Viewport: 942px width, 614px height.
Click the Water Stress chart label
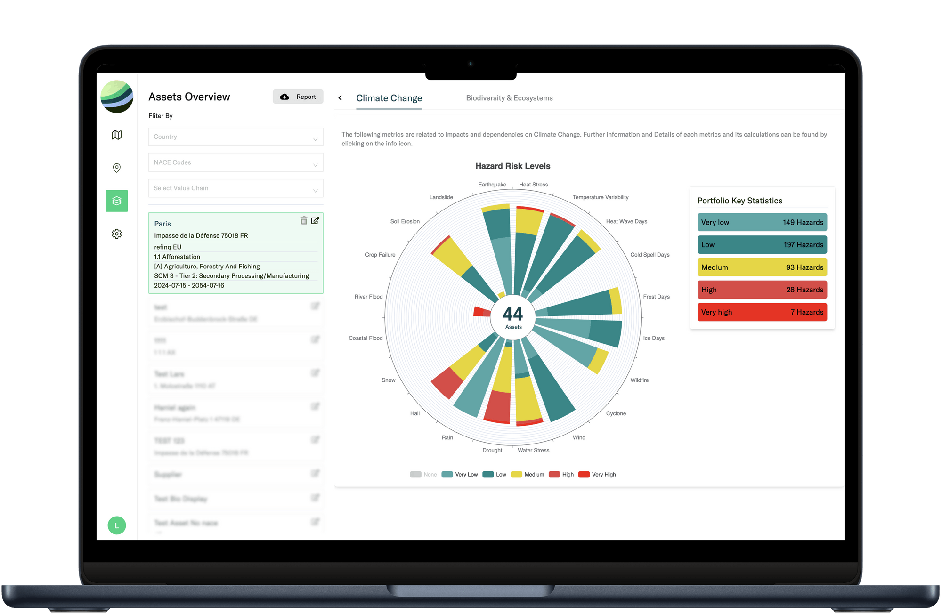(x=534, y=450)
